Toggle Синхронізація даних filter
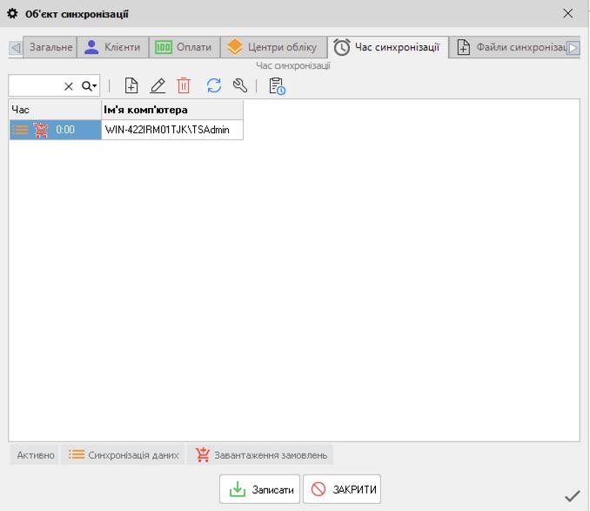 [124, 455]
